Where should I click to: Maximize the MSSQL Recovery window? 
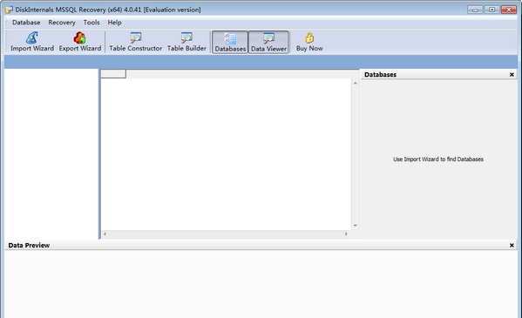click(x=491, y=10)
